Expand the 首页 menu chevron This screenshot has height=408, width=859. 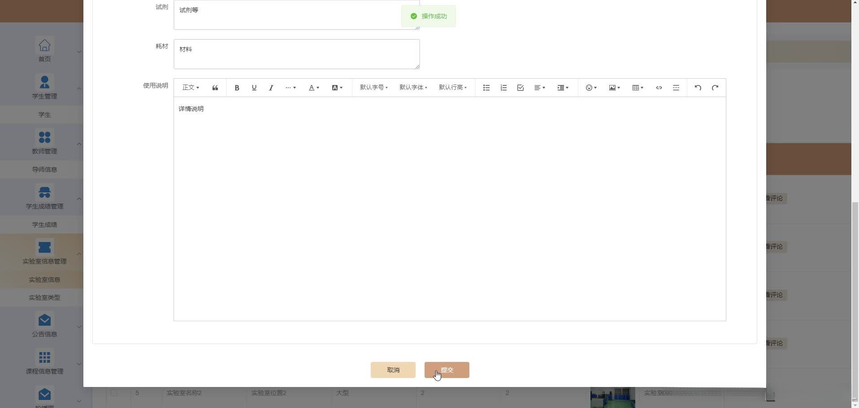coord(79,51)
